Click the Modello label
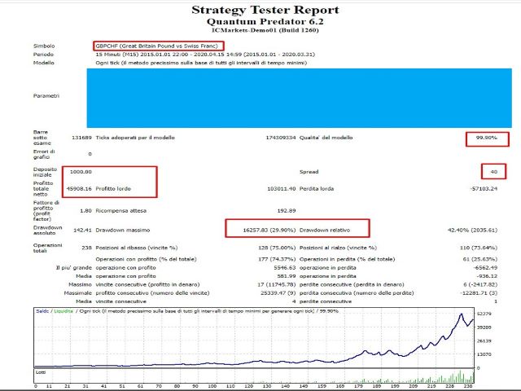 pos(43,63)
